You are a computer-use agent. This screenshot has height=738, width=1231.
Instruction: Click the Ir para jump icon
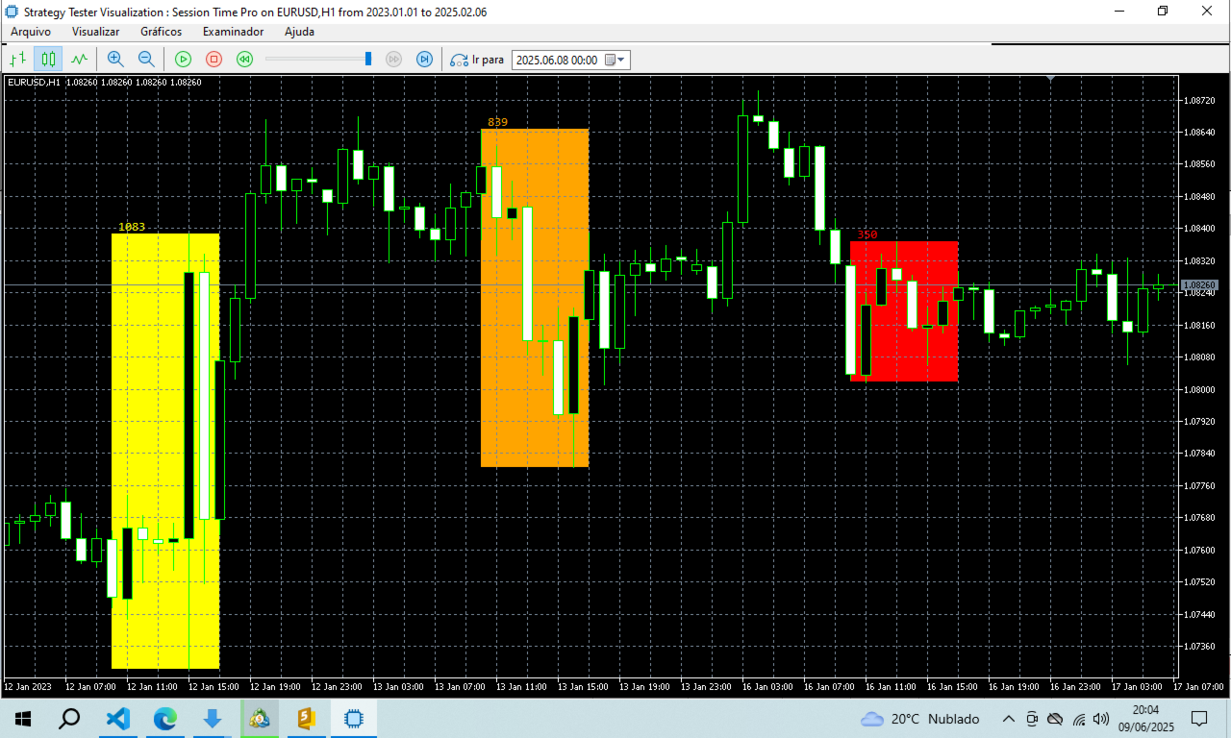click(x=461, y=59)
